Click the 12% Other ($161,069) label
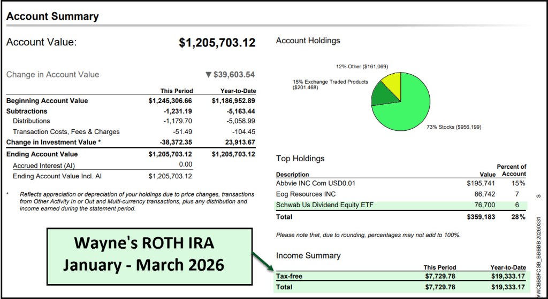 [x=362, y=67]
